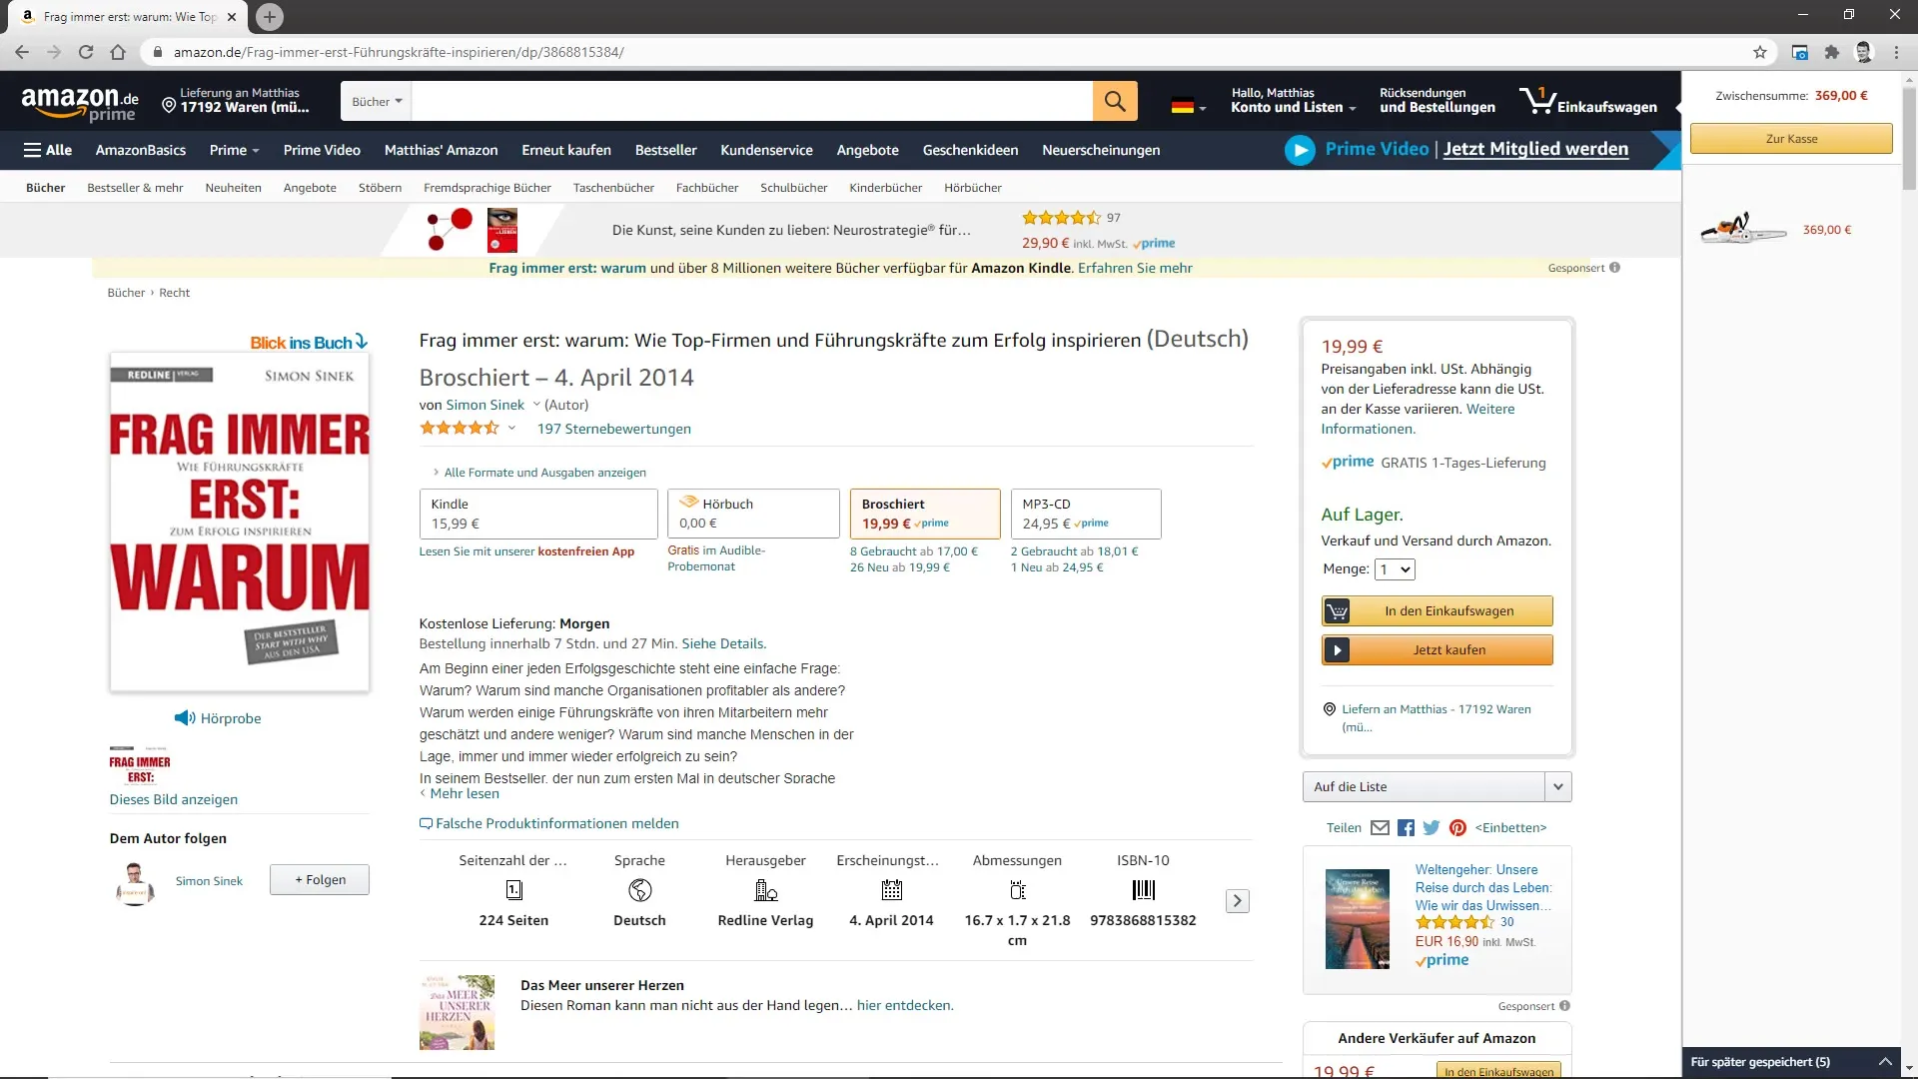Click the book cover Blick ins Buch image
This screenshot has width=1918, height=1079.
[x=240, y=522]
